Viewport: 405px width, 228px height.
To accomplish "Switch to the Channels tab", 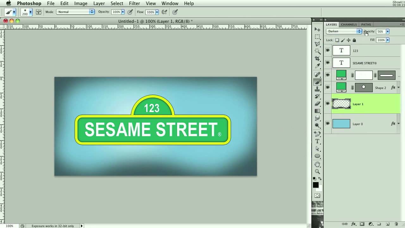I will tap(349, 24).
